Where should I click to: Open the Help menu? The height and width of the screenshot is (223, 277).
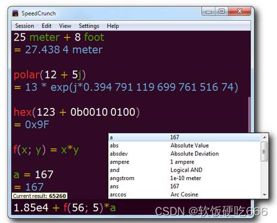pos(112,26)
